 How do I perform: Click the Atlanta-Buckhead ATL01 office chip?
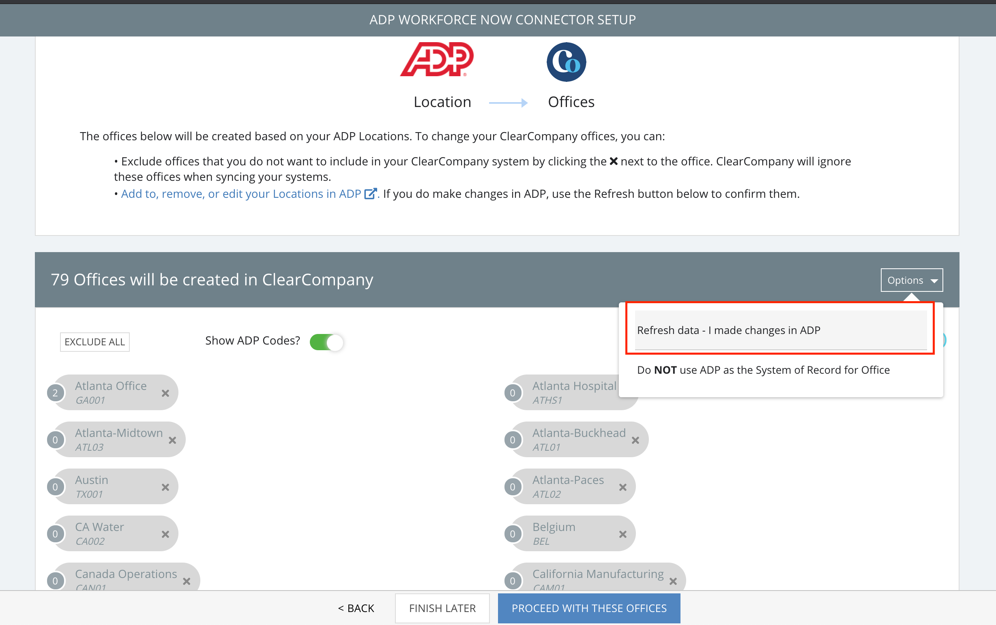(580, 439)
